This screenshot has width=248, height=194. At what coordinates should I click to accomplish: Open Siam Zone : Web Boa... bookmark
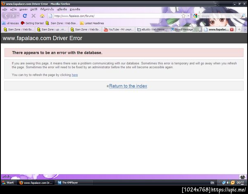pyautogui.click(x=62, y=23)
